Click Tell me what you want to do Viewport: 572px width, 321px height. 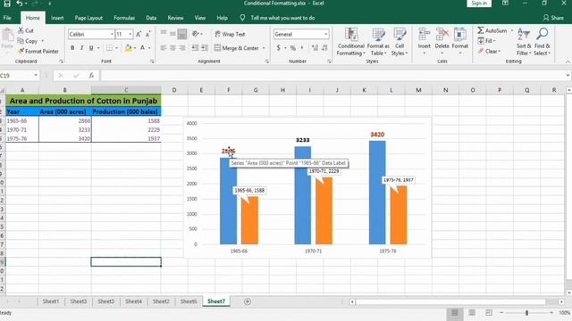point(282,18)
